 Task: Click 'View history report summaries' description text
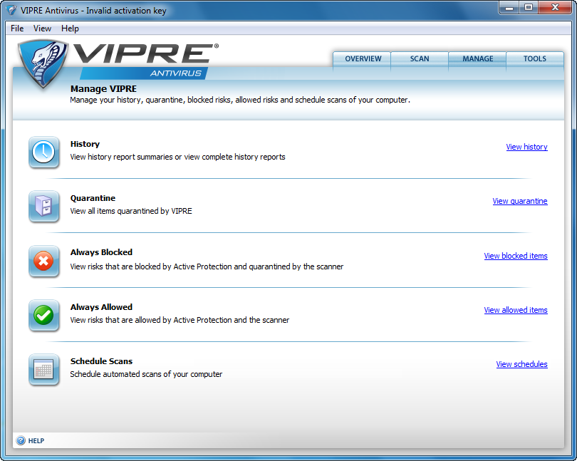(178, 157)
